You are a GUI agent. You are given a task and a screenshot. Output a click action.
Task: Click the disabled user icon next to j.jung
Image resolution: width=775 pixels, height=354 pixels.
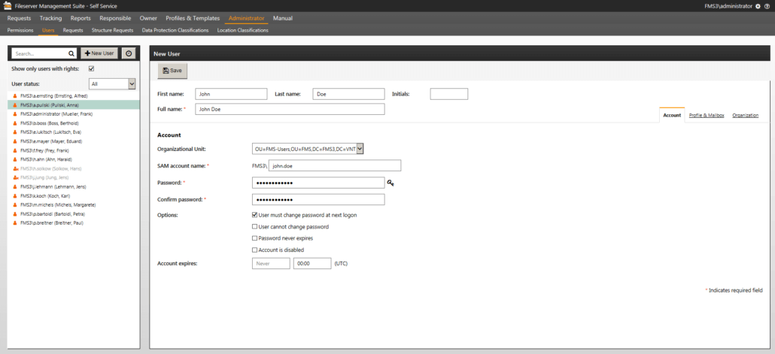point(15,177)
